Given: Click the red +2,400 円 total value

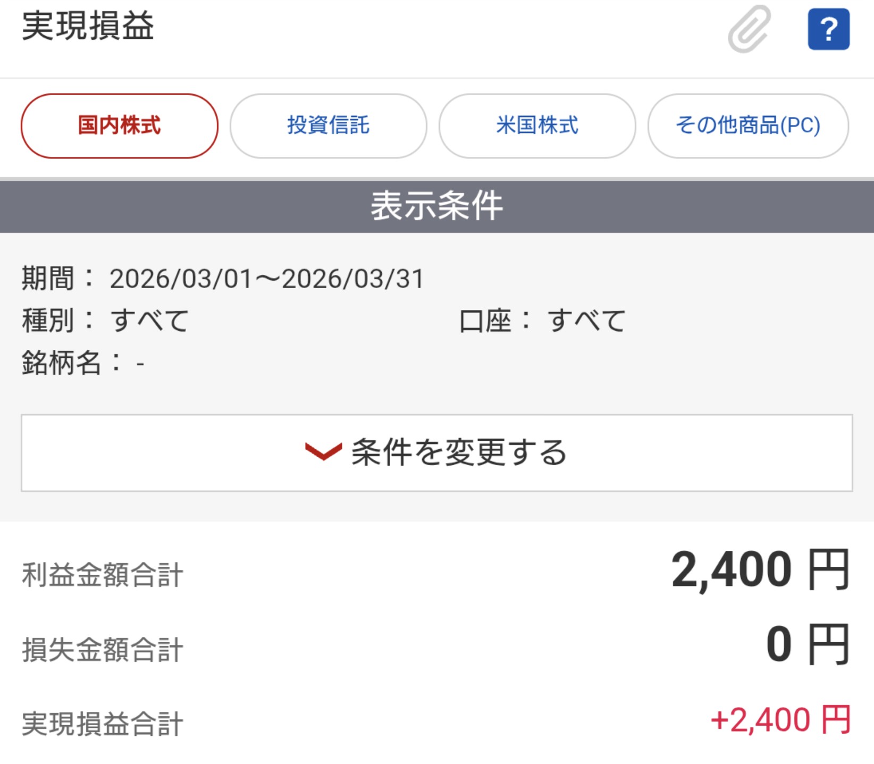Looking at the screenshot, I should coord(780,720).
